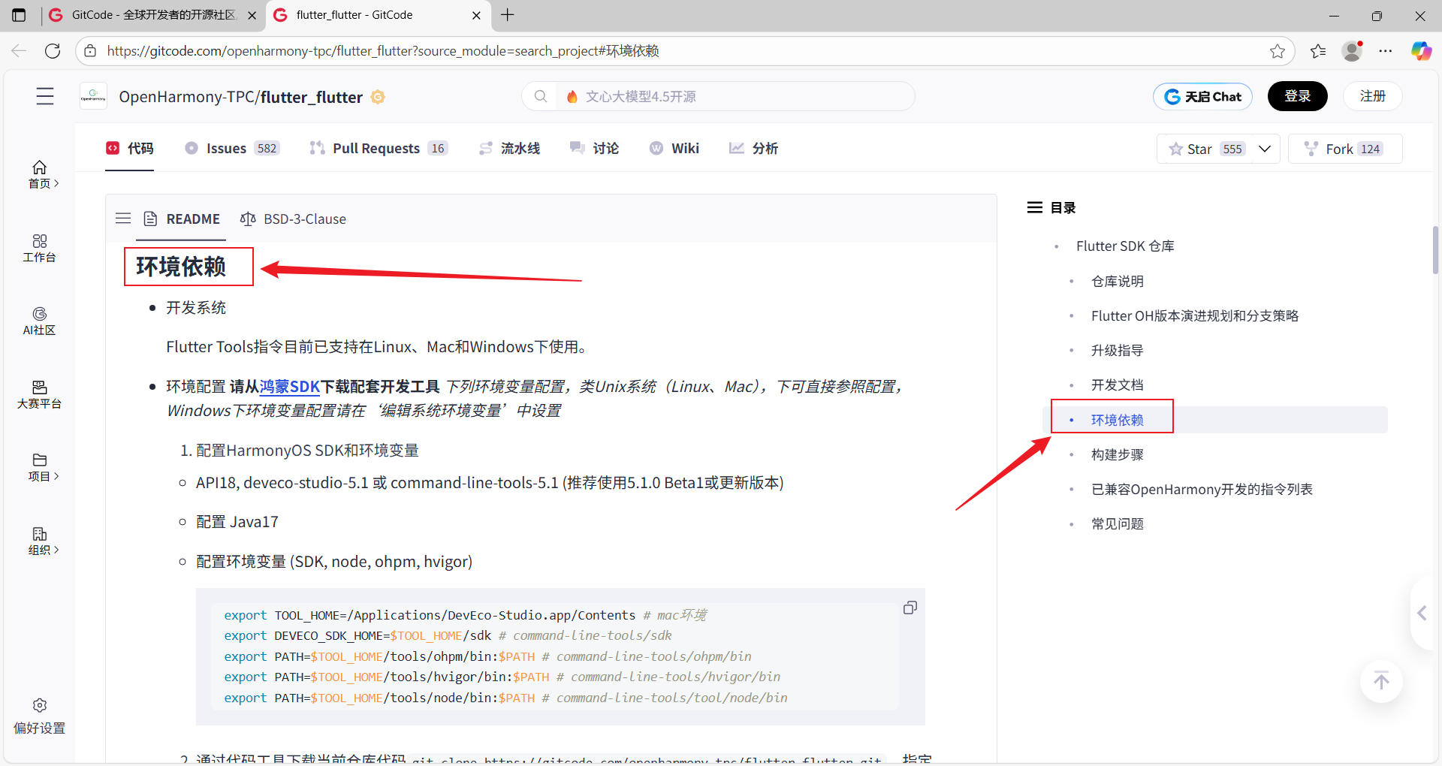Jump to 已兼容OpenHarmony开发的指令列表
This screenshot has width=1442, height=766.
pyautogui.click(x=1202, y=489)
